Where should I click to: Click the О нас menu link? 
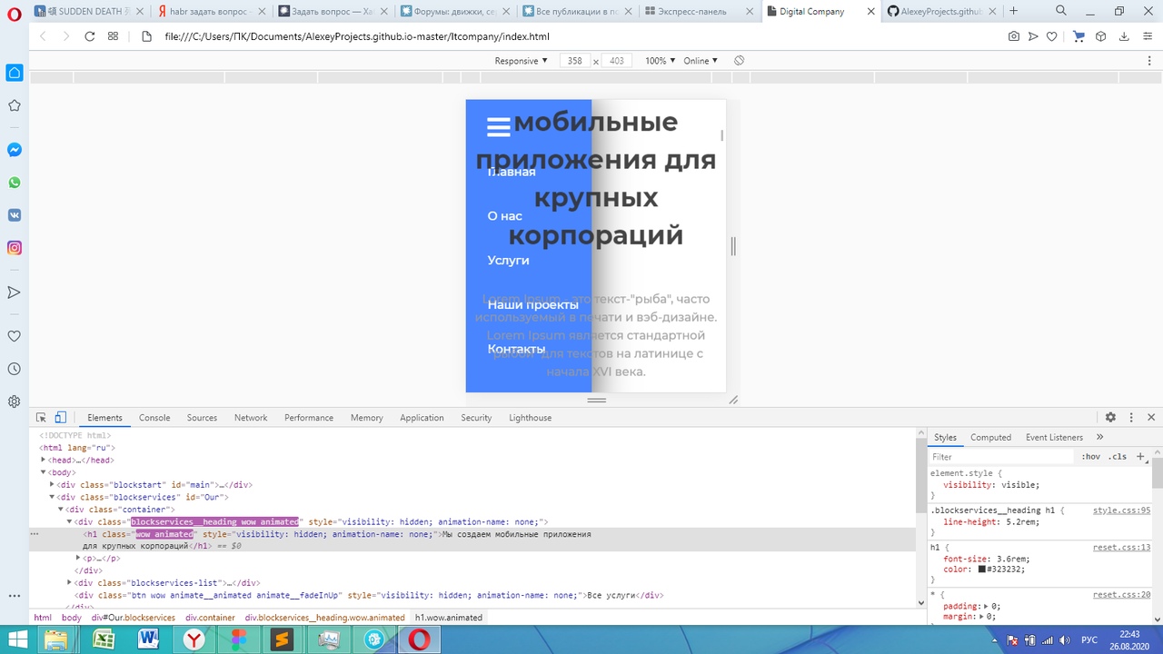coord(504,216)
